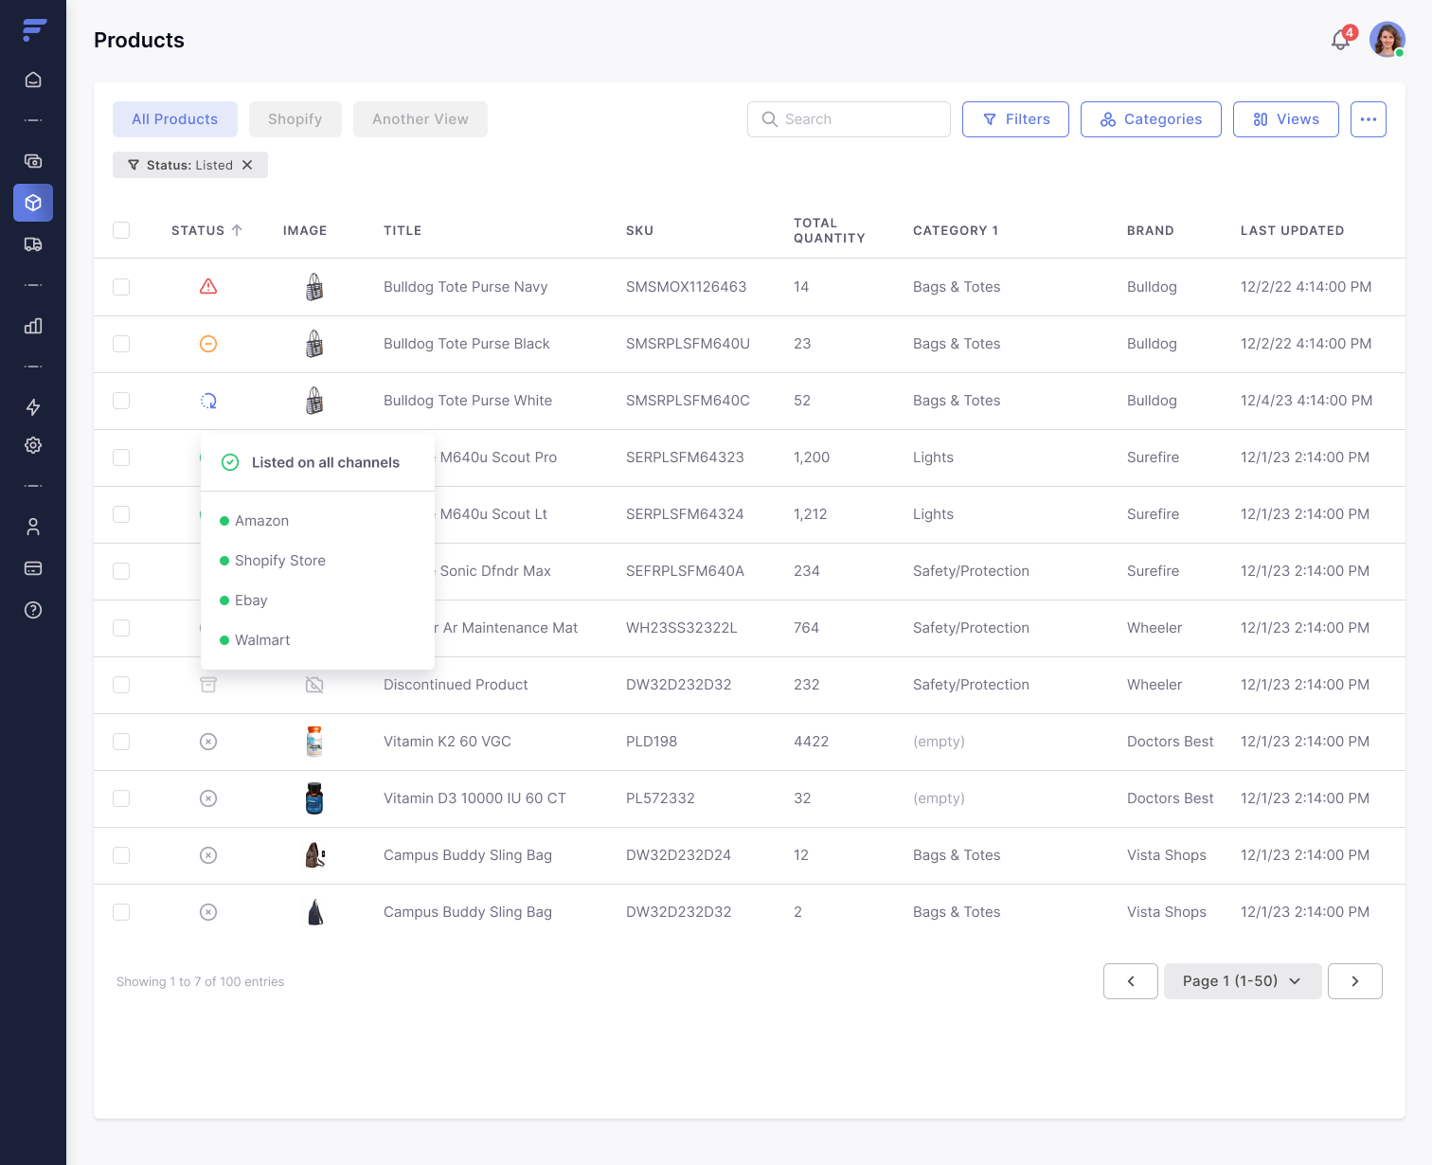Select the analytics bar chart icon
The width and height of the screenshot is (1432, 1165).
point(33,326)
